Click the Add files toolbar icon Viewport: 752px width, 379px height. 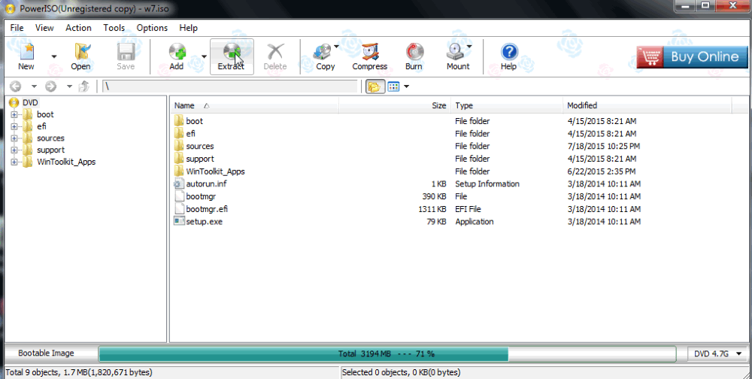coord(177,56)
